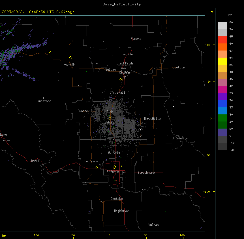Click the white caret marker above Okotoks
Screen dimensions: 244x239
[x=102, y=202]
